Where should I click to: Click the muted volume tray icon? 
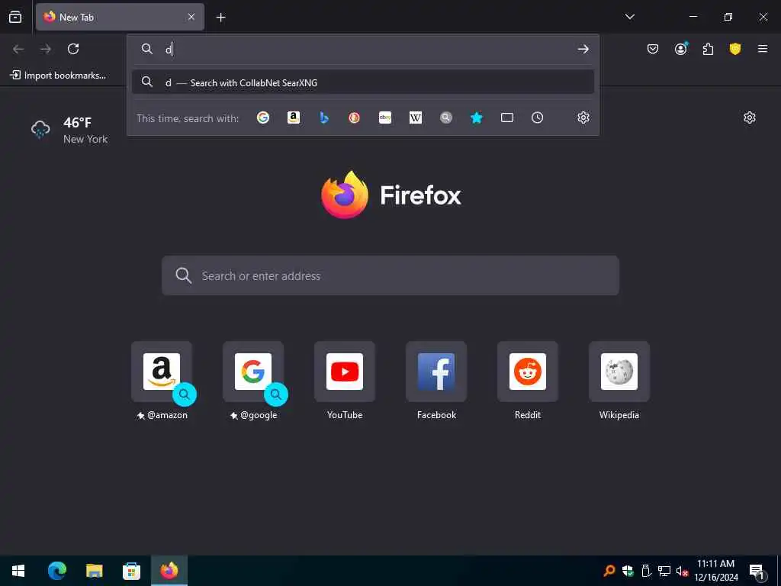[x=682, y=571]
